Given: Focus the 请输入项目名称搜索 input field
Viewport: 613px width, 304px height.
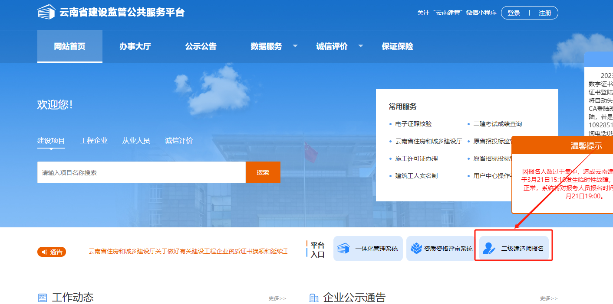Looking at the screenshot, I should point(142,172).
